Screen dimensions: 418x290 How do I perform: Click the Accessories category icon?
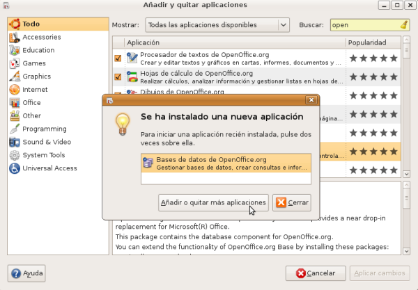pyautogui.click(x=14, y=37)
